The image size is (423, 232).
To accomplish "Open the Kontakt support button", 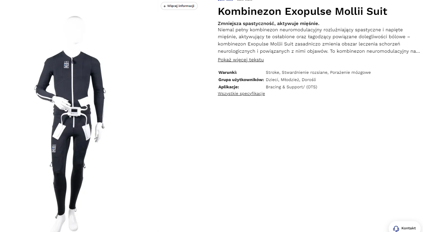I will [x=405, y=227].
